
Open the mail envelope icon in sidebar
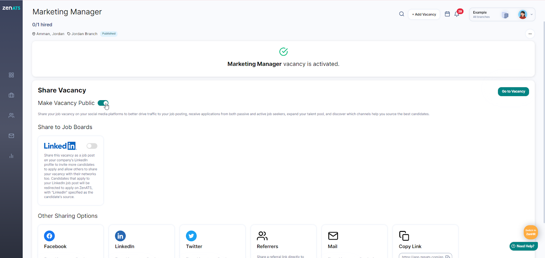[11, 136]
